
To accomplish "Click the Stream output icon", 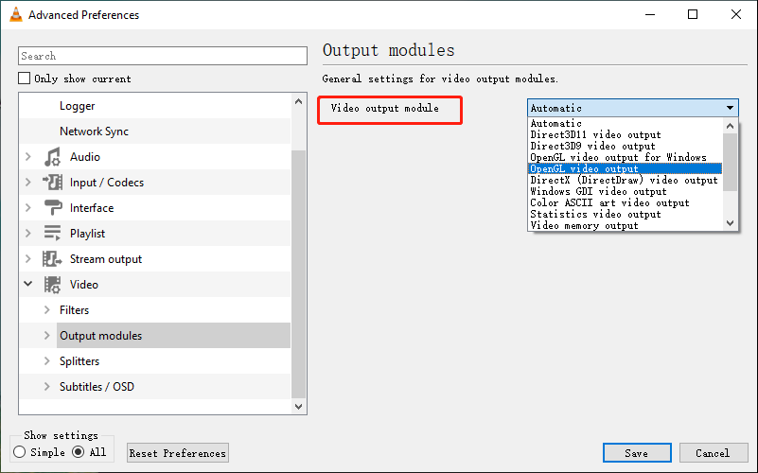I will point(52,259).
